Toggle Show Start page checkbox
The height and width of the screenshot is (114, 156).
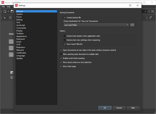point(61,66)
